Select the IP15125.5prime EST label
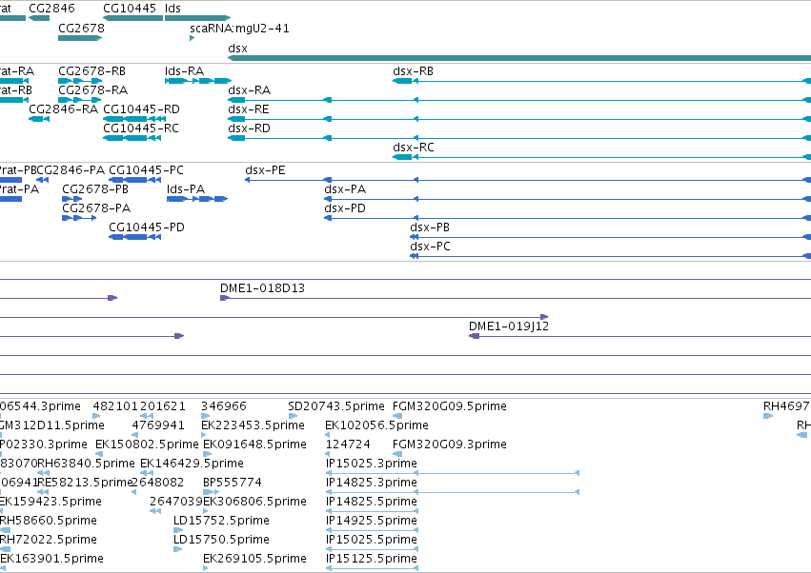This screenshot has height=573, width=811. [372, 559]
